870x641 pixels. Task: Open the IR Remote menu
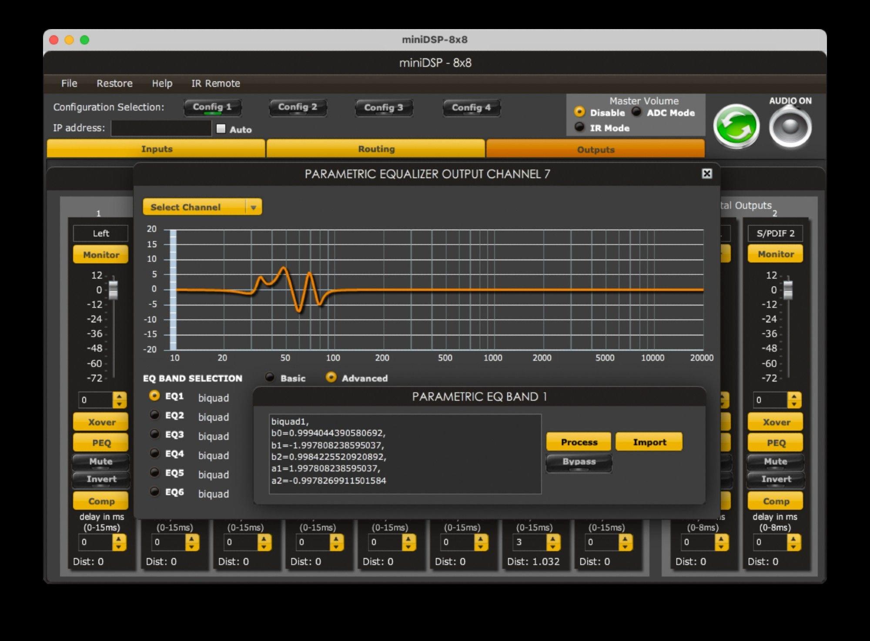click(216, 83)
